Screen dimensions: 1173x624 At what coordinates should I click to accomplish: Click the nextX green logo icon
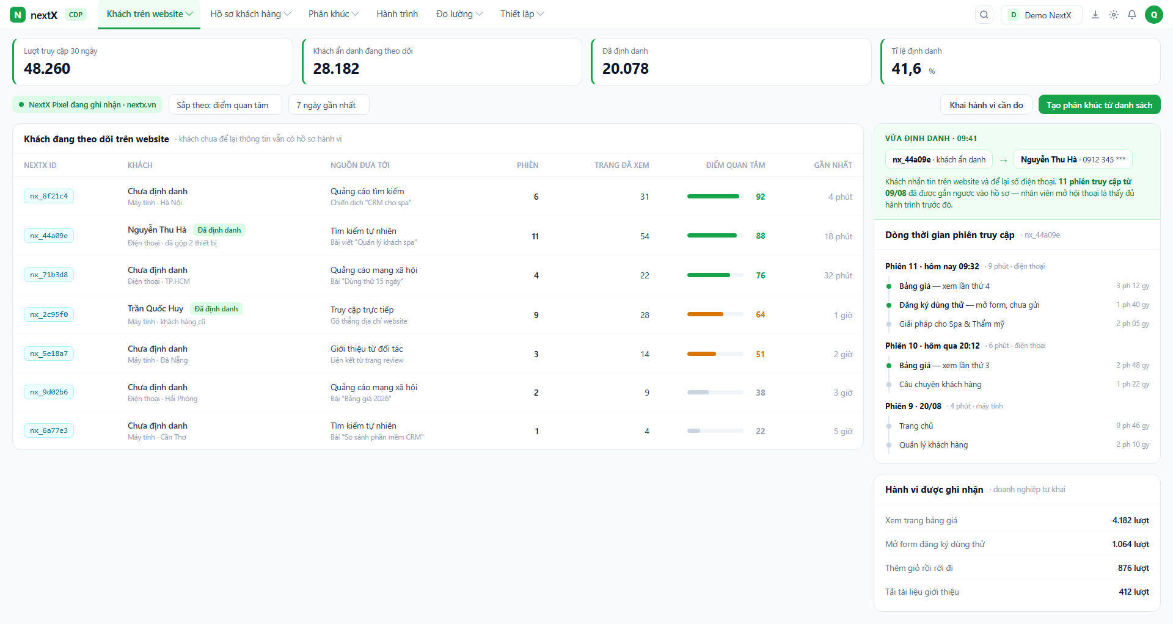click(18, 15)
